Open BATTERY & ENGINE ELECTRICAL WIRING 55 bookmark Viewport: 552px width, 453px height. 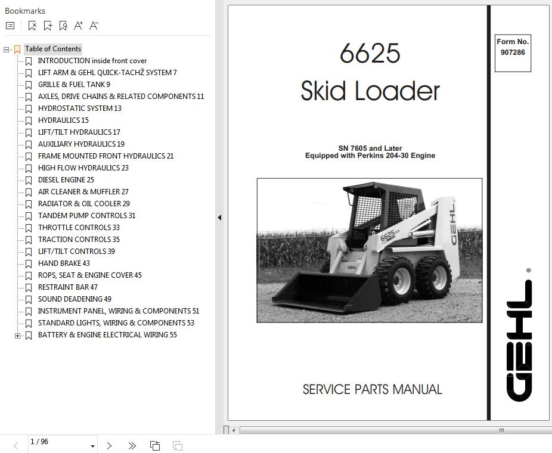(107, 335)
